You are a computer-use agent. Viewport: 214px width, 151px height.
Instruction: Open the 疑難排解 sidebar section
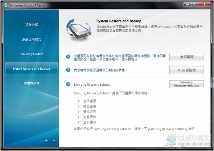32,25
